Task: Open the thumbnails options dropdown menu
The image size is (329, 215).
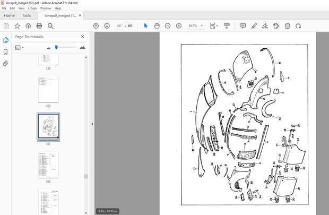Action: pyautogui.click(x=19, y=48)
